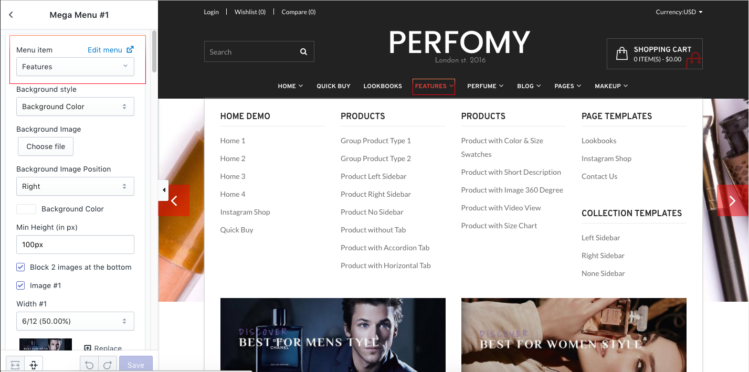Open the Perfume navigation menu

pos(486,86)
